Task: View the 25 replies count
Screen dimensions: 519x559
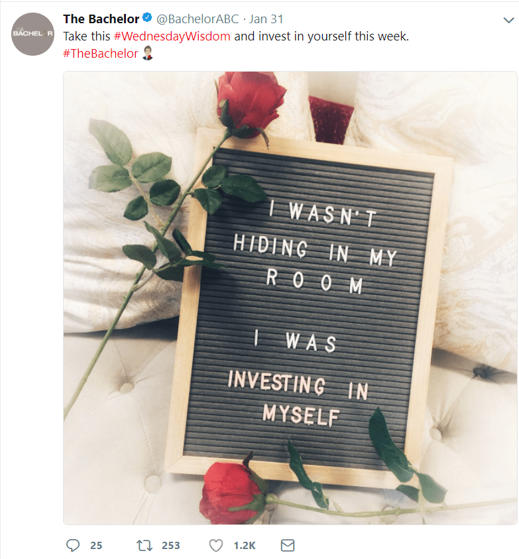Action: (96, 546)
